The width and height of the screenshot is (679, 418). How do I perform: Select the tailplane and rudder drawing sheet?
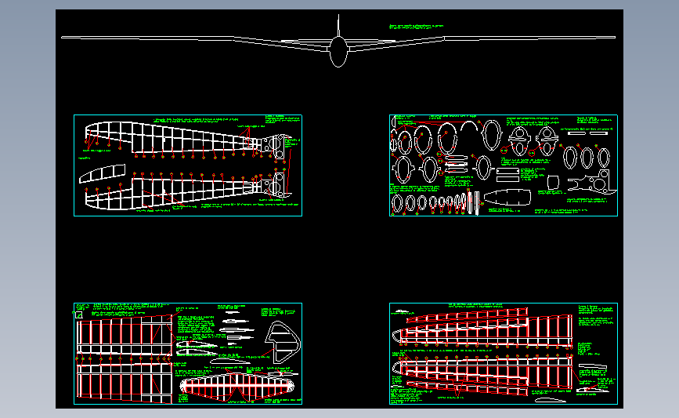(x=188, y=354)
